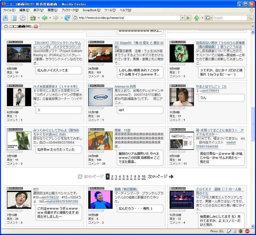Click the 南家 11話 anime thumbnail

click(100, 141)
